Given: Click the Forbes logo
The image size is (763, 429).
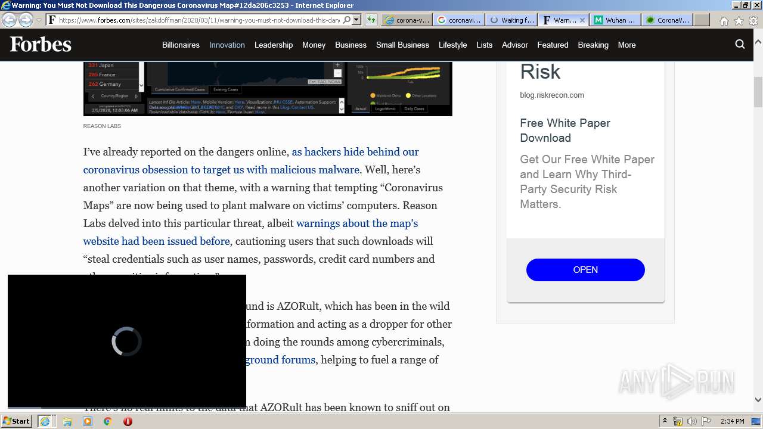Looking at the screenshot, I should click(41, 44).
